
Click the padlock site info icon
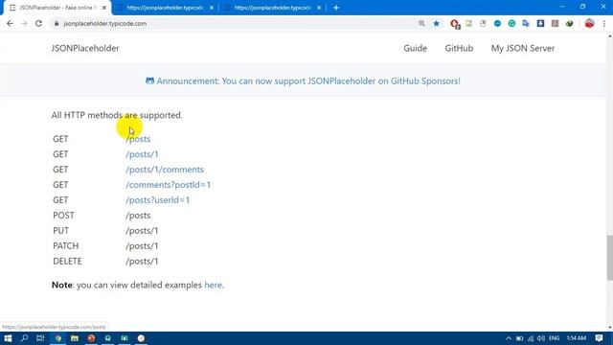(57, 23)
